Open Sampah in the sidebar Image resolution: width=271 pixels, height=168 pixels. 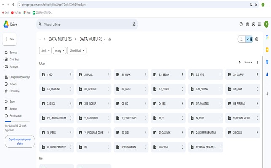coord(13,108)
